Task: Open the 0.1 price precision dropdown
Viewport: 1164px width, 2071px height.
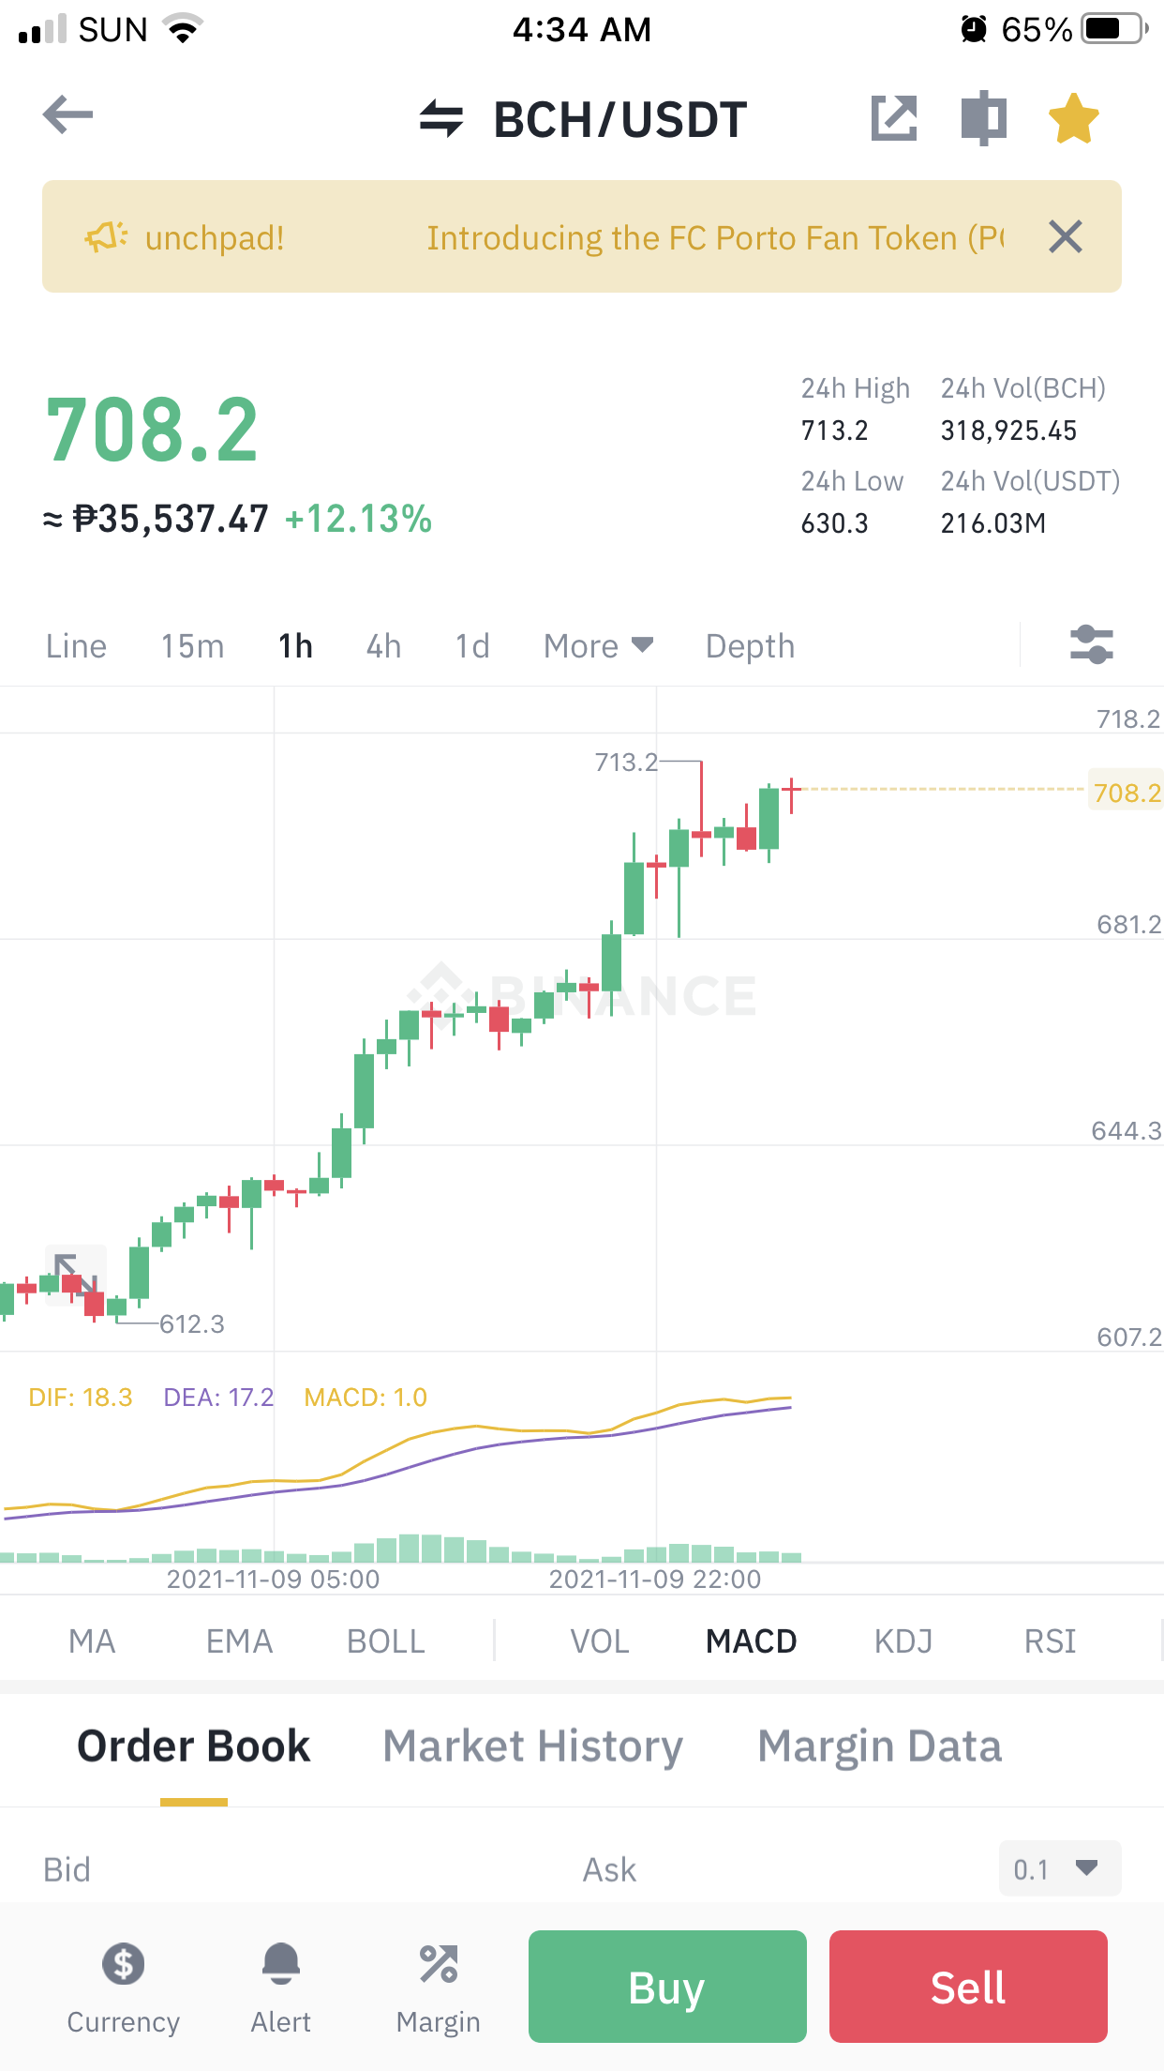Action: [x=1060, y=1868]
